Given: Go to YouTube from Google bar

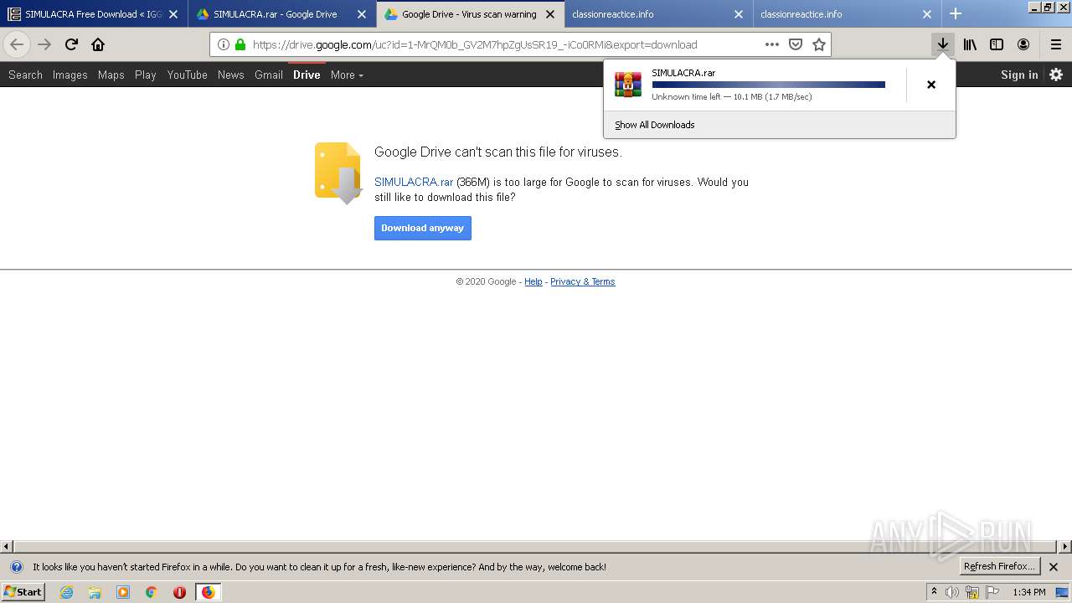Looking at the screenshot, I should tap(187, 75).
